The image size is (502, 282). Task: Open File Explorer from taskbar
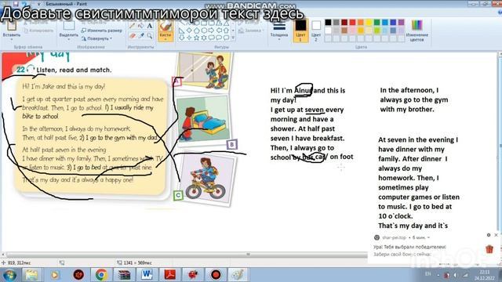31,275
